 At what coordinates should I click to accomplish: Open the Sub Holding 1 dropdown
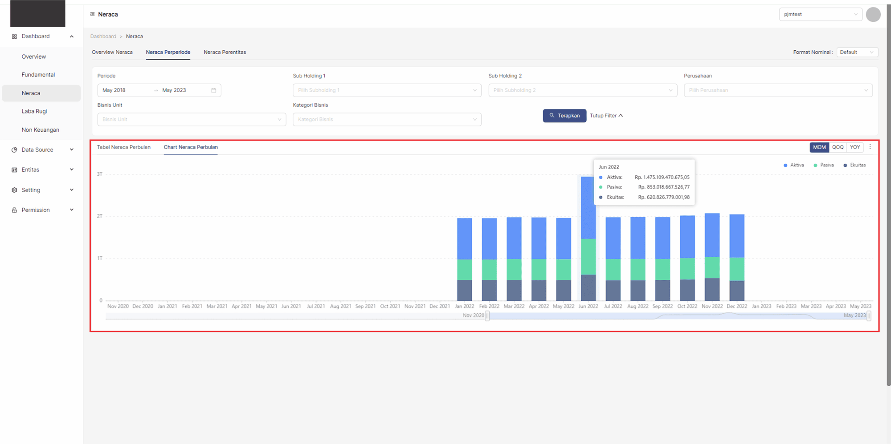[387, 90]
